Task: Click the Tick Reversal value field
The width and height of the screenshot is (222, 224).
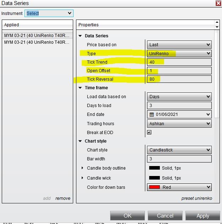Action: [179, 79]
